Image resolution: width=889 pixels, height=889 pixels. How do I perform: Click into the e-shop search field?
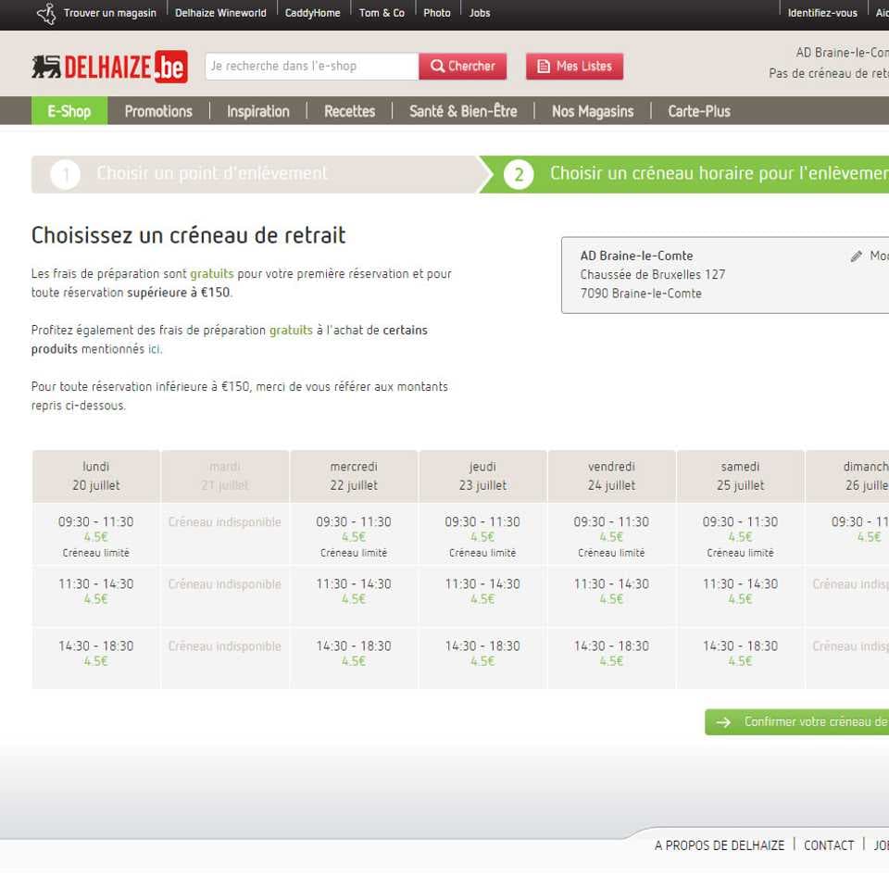(312, 67)
